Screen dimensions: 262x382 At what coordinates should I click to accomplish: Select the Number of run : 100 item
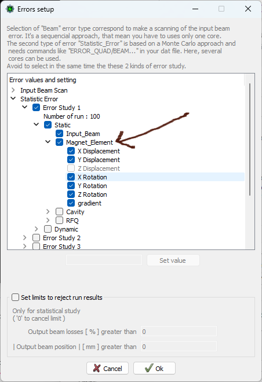(72, 116)
